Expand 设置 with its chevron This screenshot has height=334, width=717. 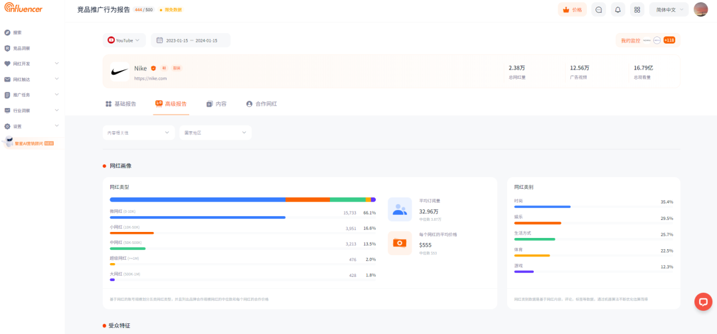(56, 125)
